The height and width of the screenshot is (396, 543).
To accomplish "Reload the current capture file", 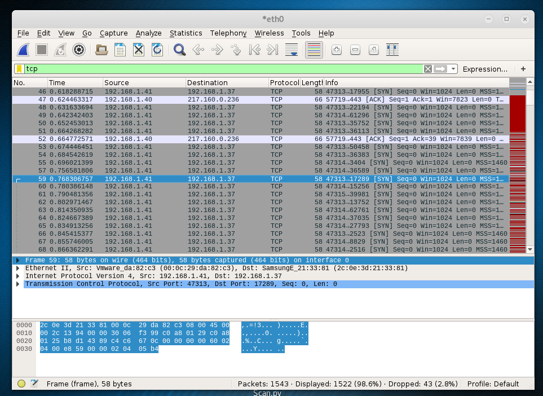I will pyautogui.click(x=157, y=50).
